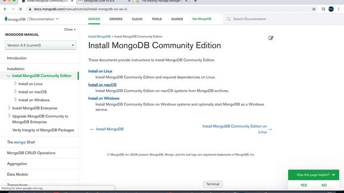Close the sidebar with Close button

click(70, 29)
